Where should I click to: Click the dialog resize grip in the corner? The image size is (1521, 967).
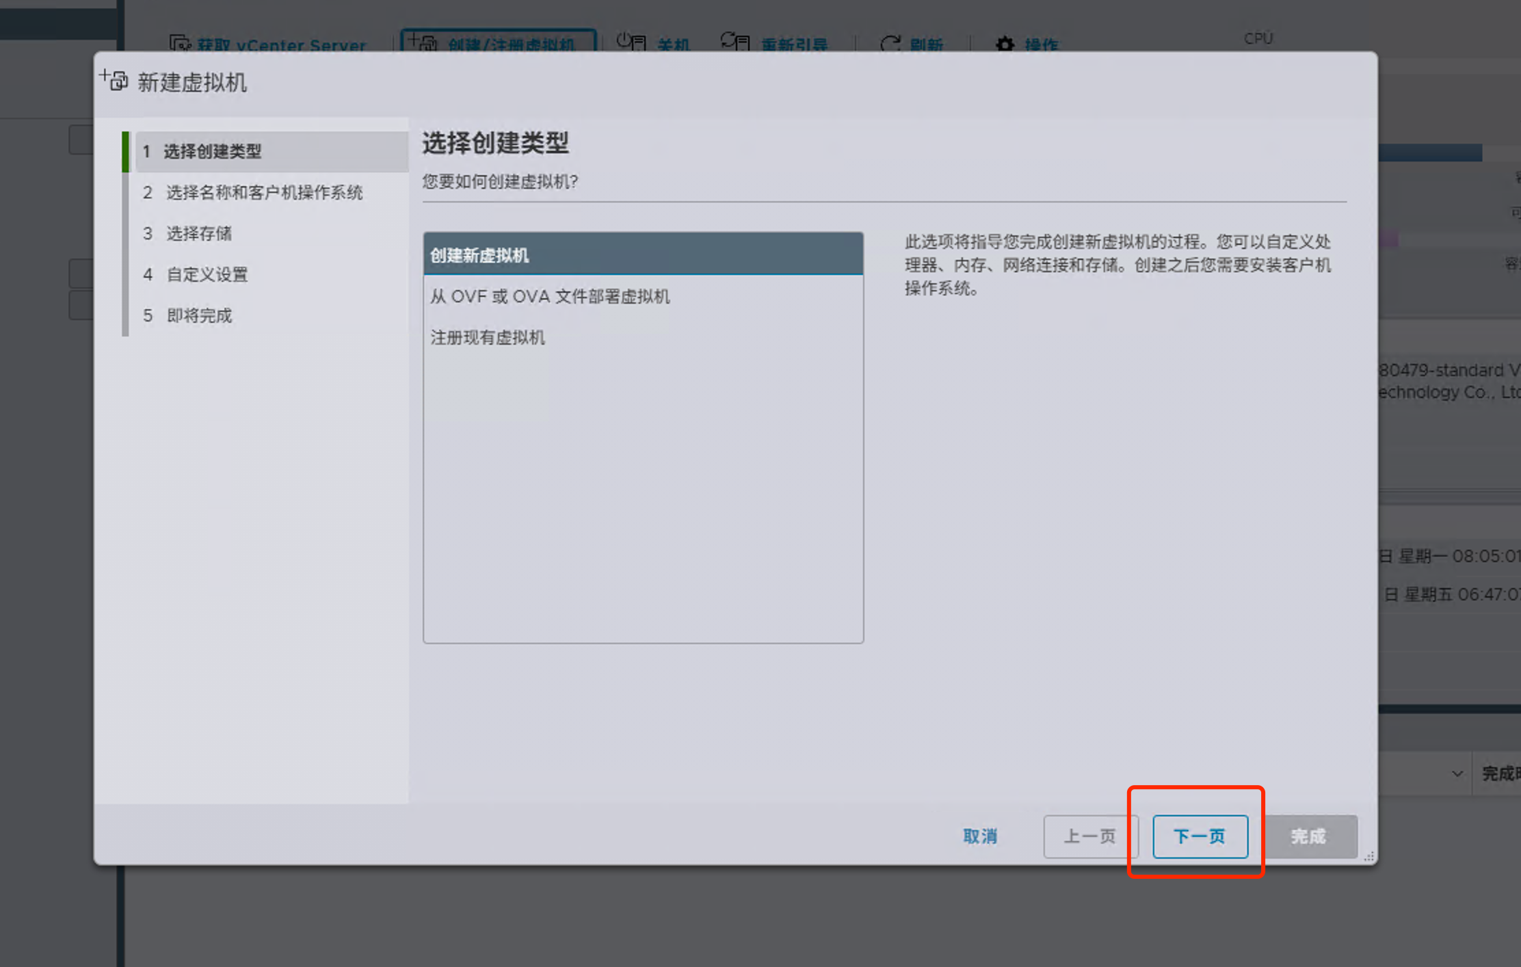pyautogui.click(x=1369, y=856)
